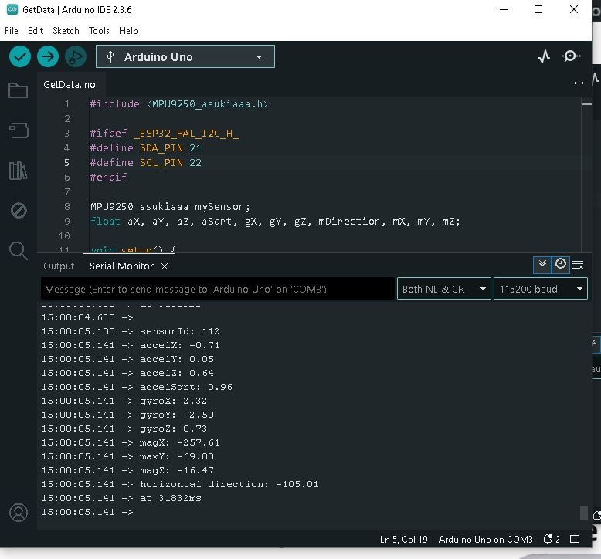Viewport: 601px width, 559px height.
Task: Click Arduino Uno on COM3 status entry
Action: point(486,540)
